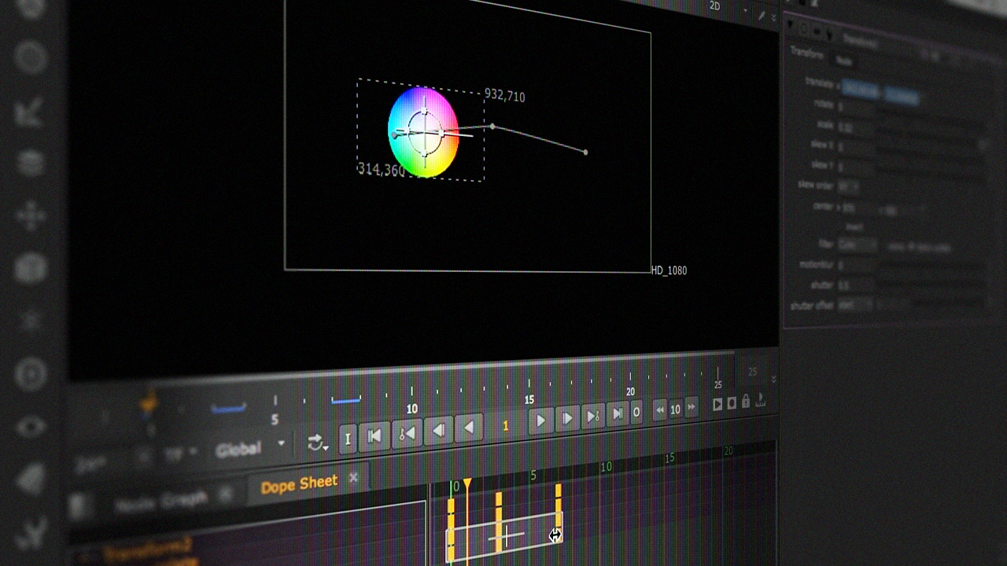The height and width of the screenshot is (566, 1007).
Task: Step forward one frame
Action: (x=567, y=418)
